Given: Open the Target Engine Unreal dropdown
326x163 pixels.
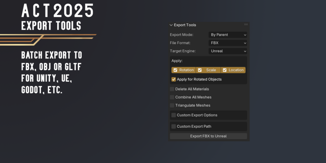Looking at the screenshot, I should (x=228, y=51).
